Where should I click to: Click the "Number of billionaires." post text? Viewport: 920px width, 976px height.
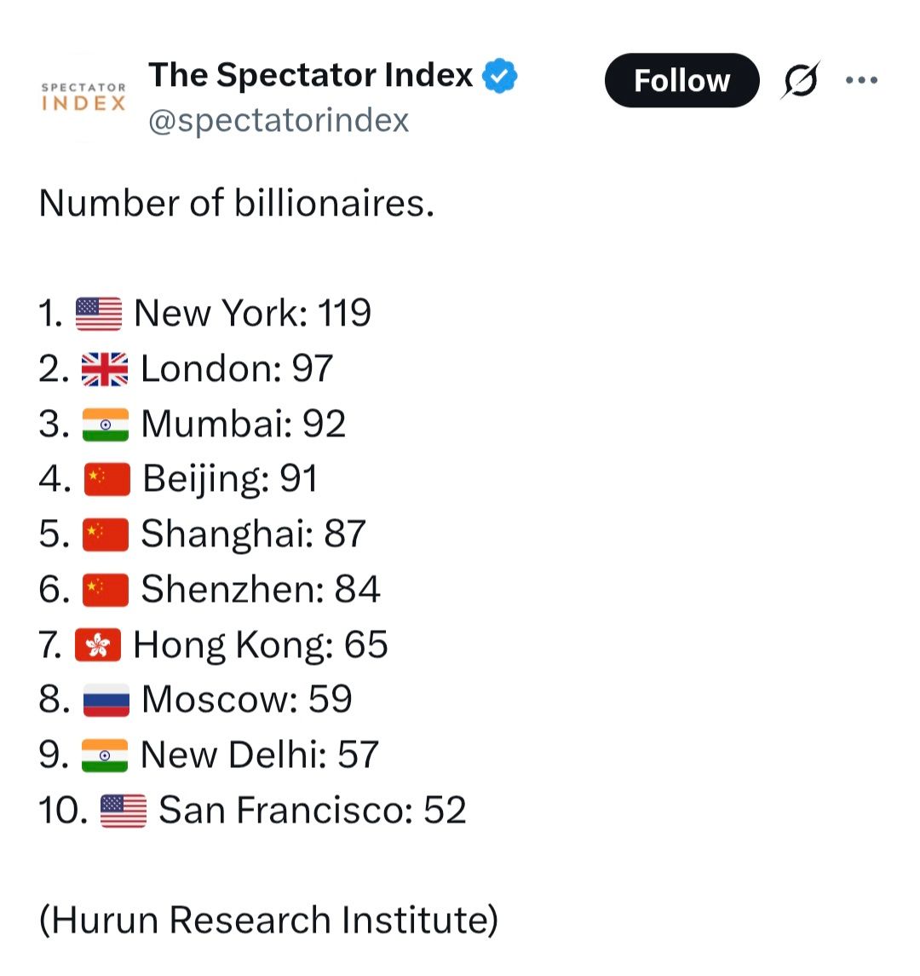[237, 204]
